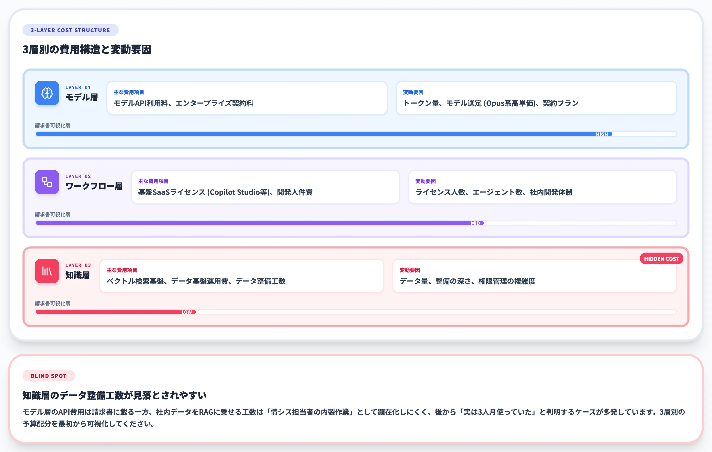The width and height of the screenshot is (712, 452).
Task: Click 請求書可視化度 label in the モデル層 card
Action: pyautogui.click(x=53, y=126)
